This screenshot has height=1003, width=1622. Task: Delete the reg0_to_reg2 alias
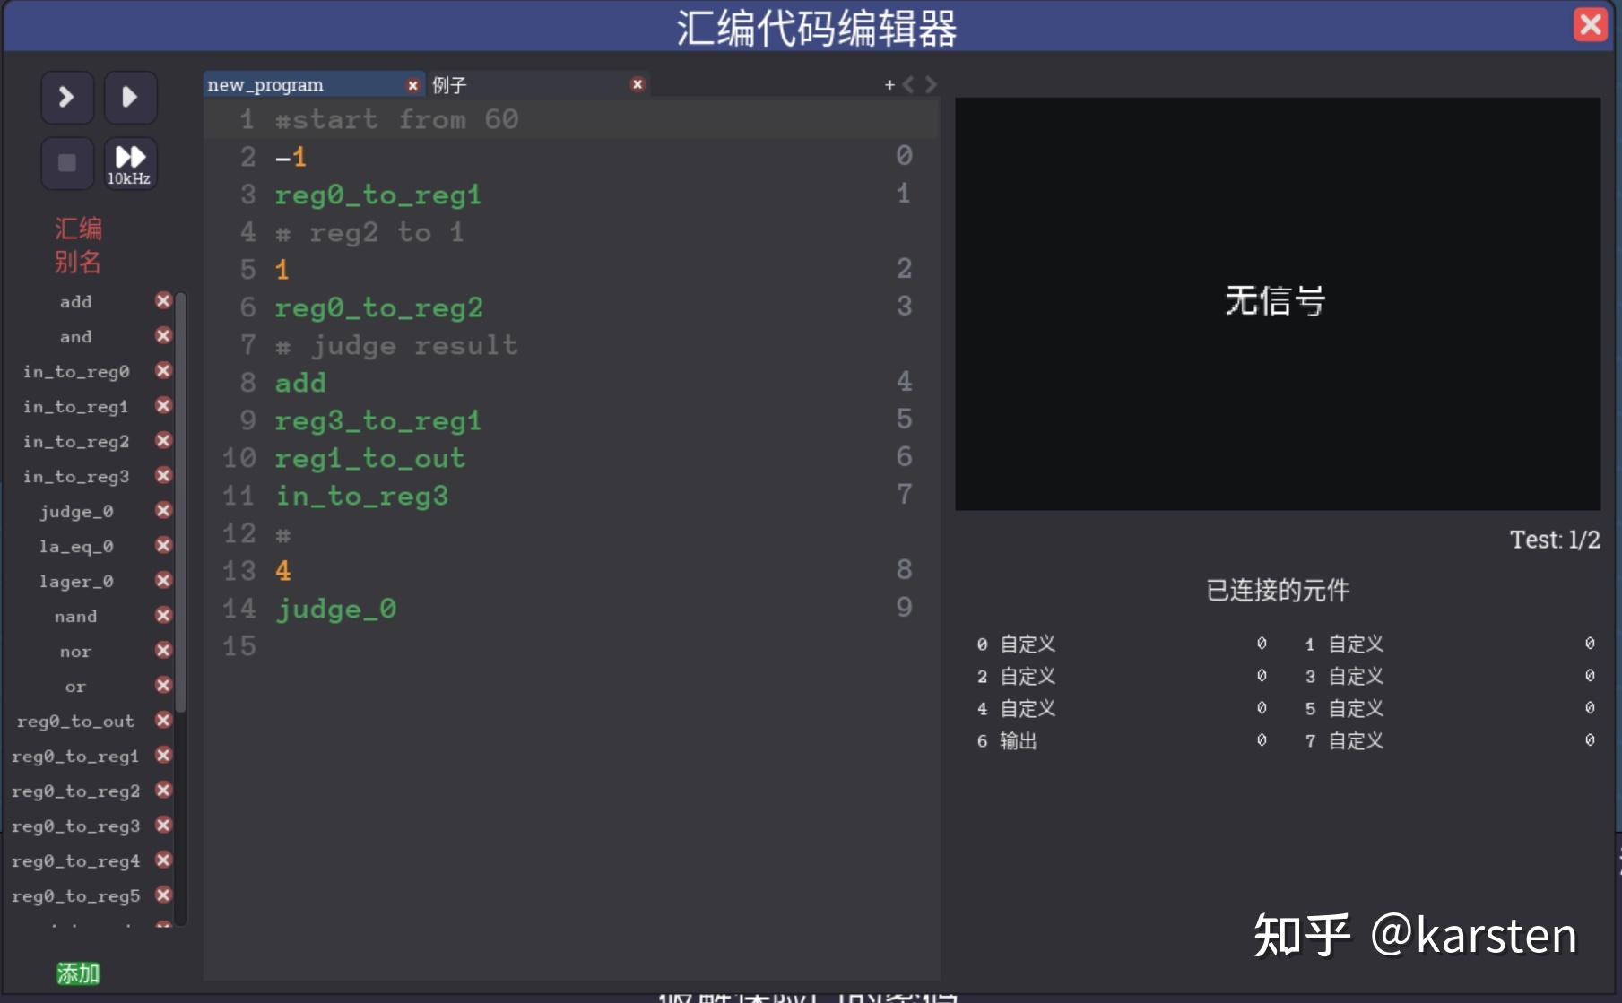tap(163, 790)
